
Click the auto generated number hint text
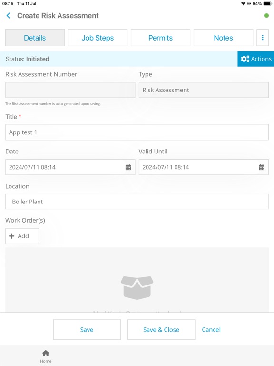(x=53, y=103)
